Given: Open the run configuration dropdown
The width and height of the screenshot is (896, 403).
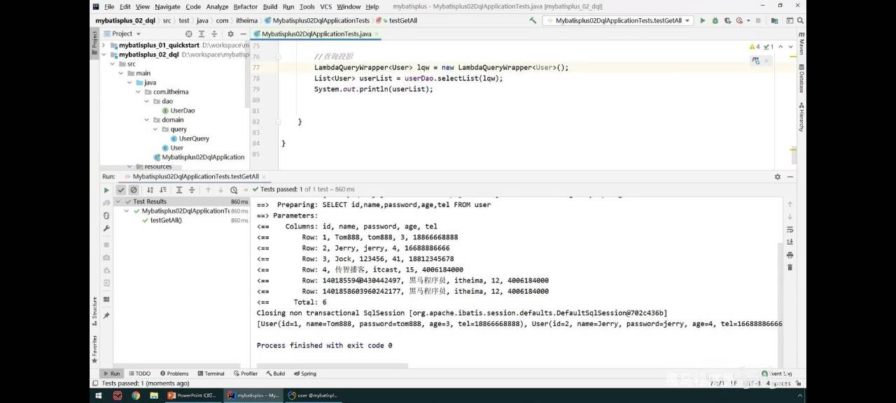Looking at the screenshot, I should pos(619,21).
